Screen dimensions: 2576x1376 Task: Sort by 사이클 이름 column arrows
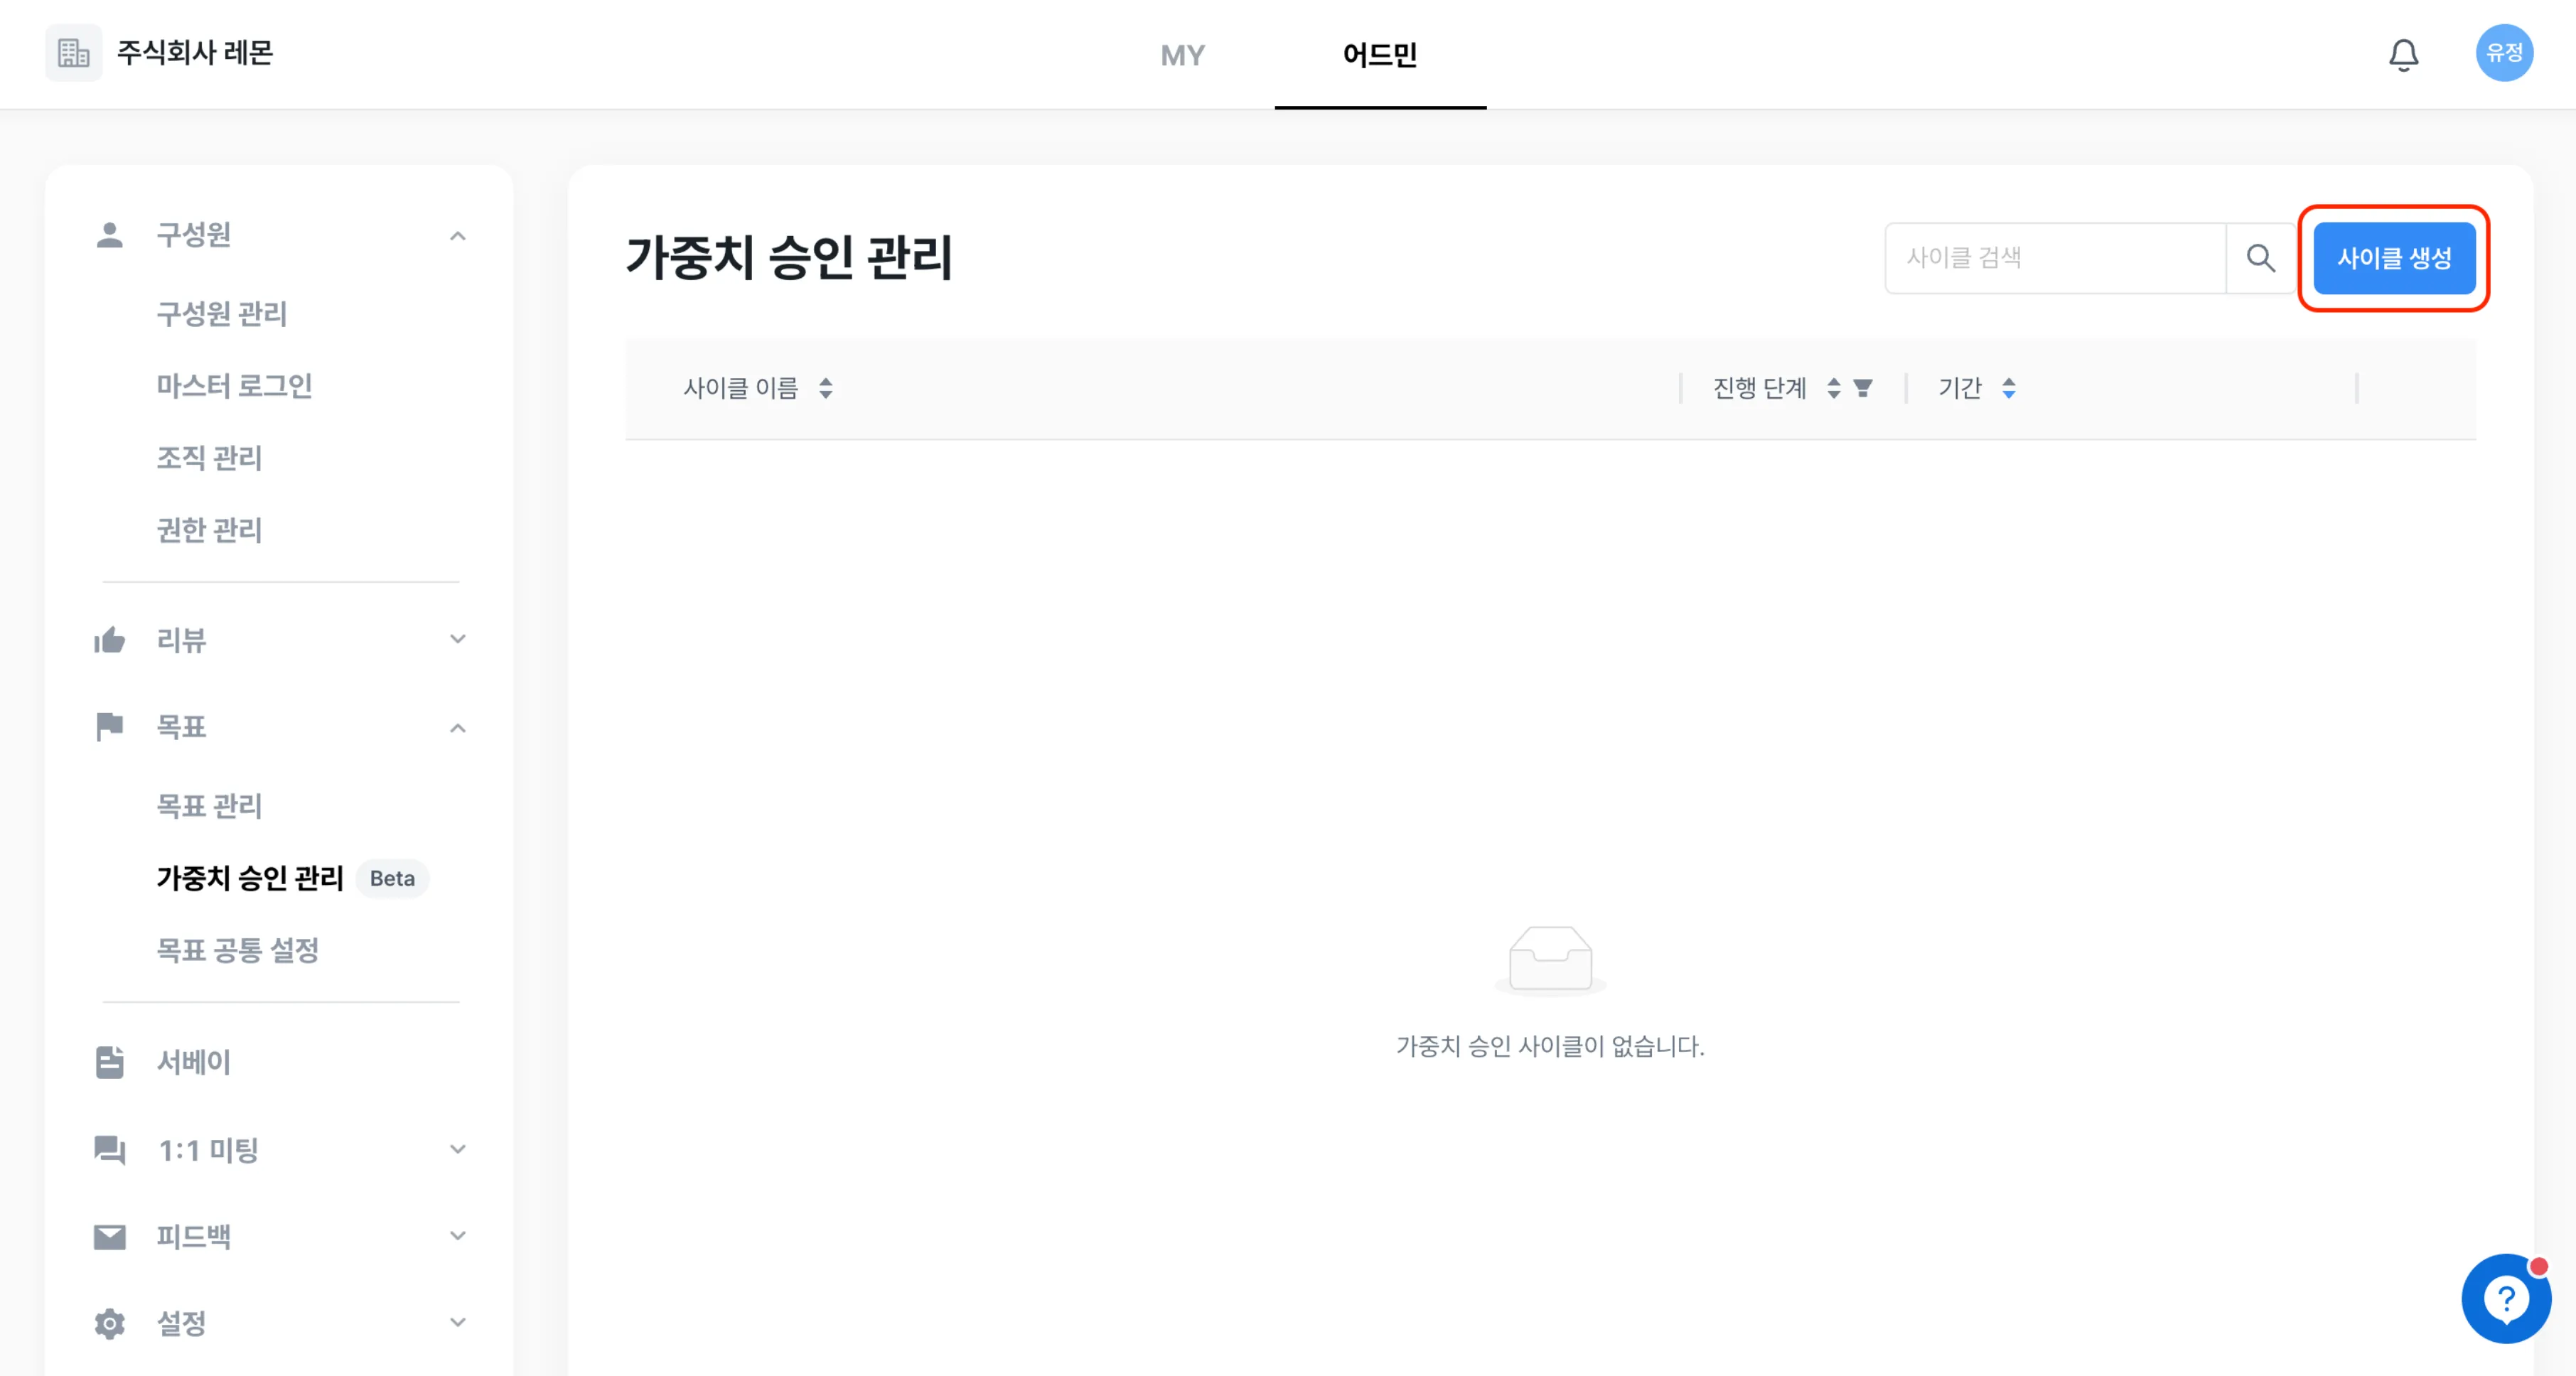click(826, 388)
